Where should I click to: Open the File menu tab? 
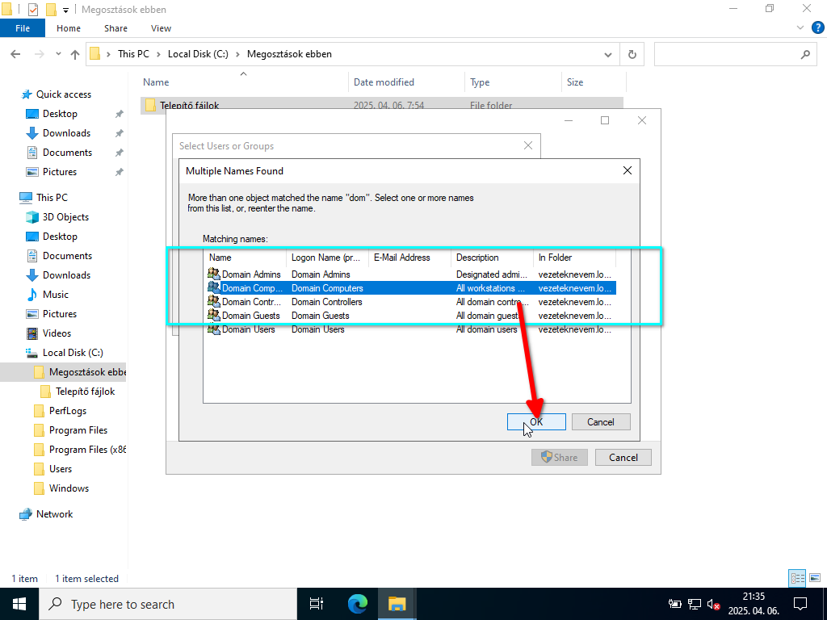click(x=23, y=28)
